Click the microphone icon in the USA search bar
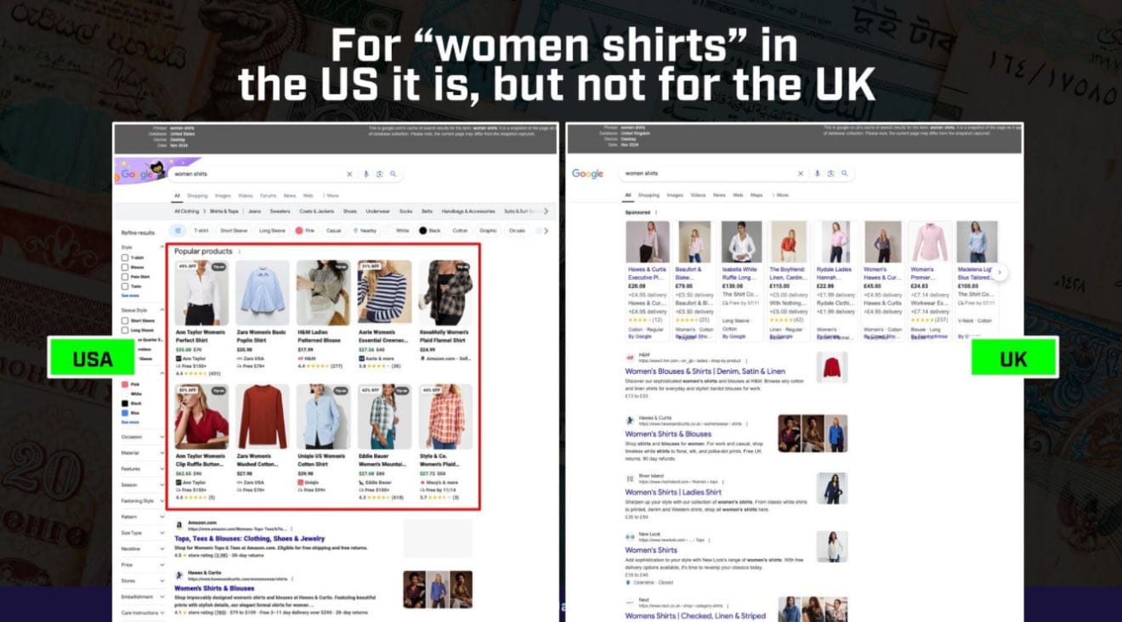This screenshot has width=1122, height=622. pyautogui.click(x=366, y=174)
